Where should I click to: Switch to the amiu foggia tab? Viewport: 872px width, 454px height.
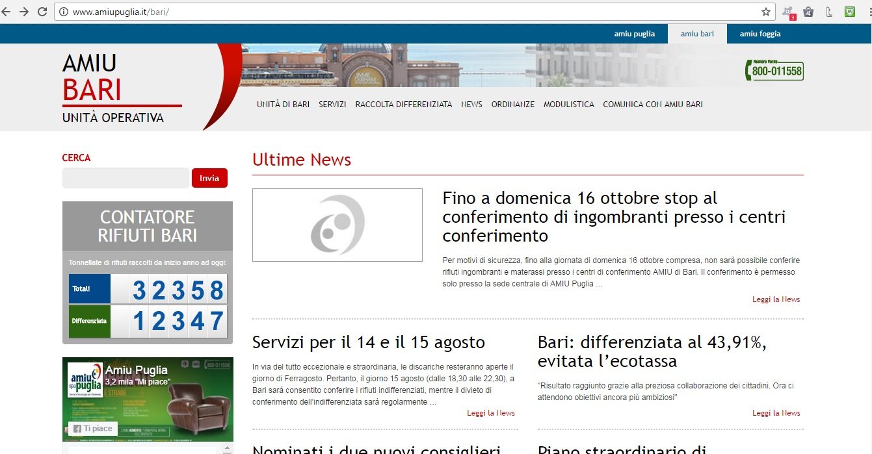pos(760,34)
